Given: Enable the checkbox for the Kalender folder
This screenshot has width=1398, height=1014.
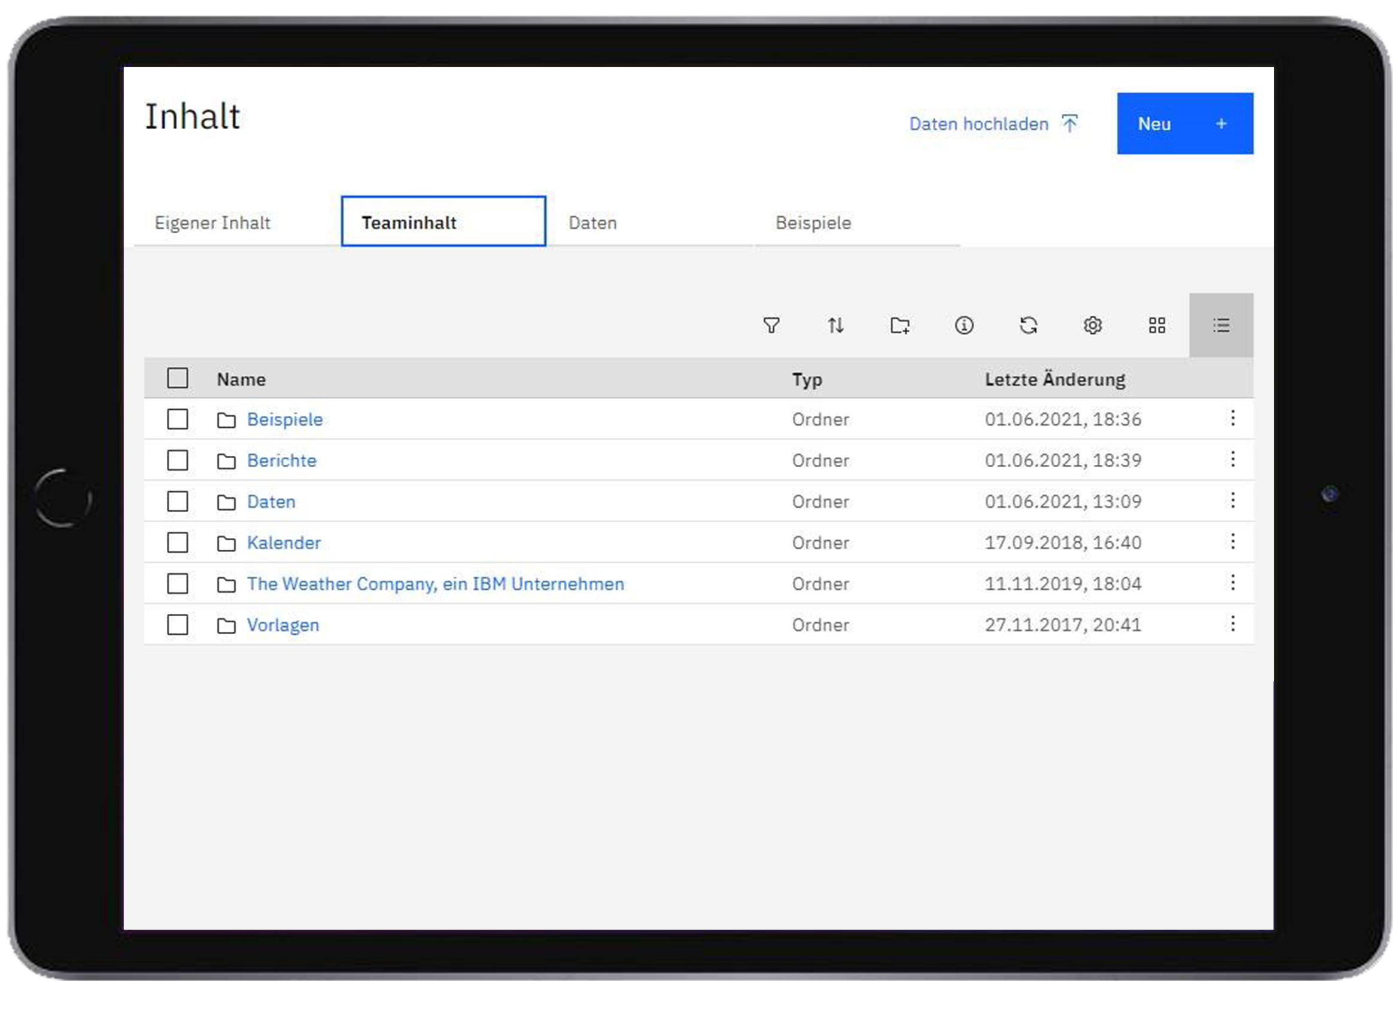Looking at the screenshot, I should pos(178,543).
